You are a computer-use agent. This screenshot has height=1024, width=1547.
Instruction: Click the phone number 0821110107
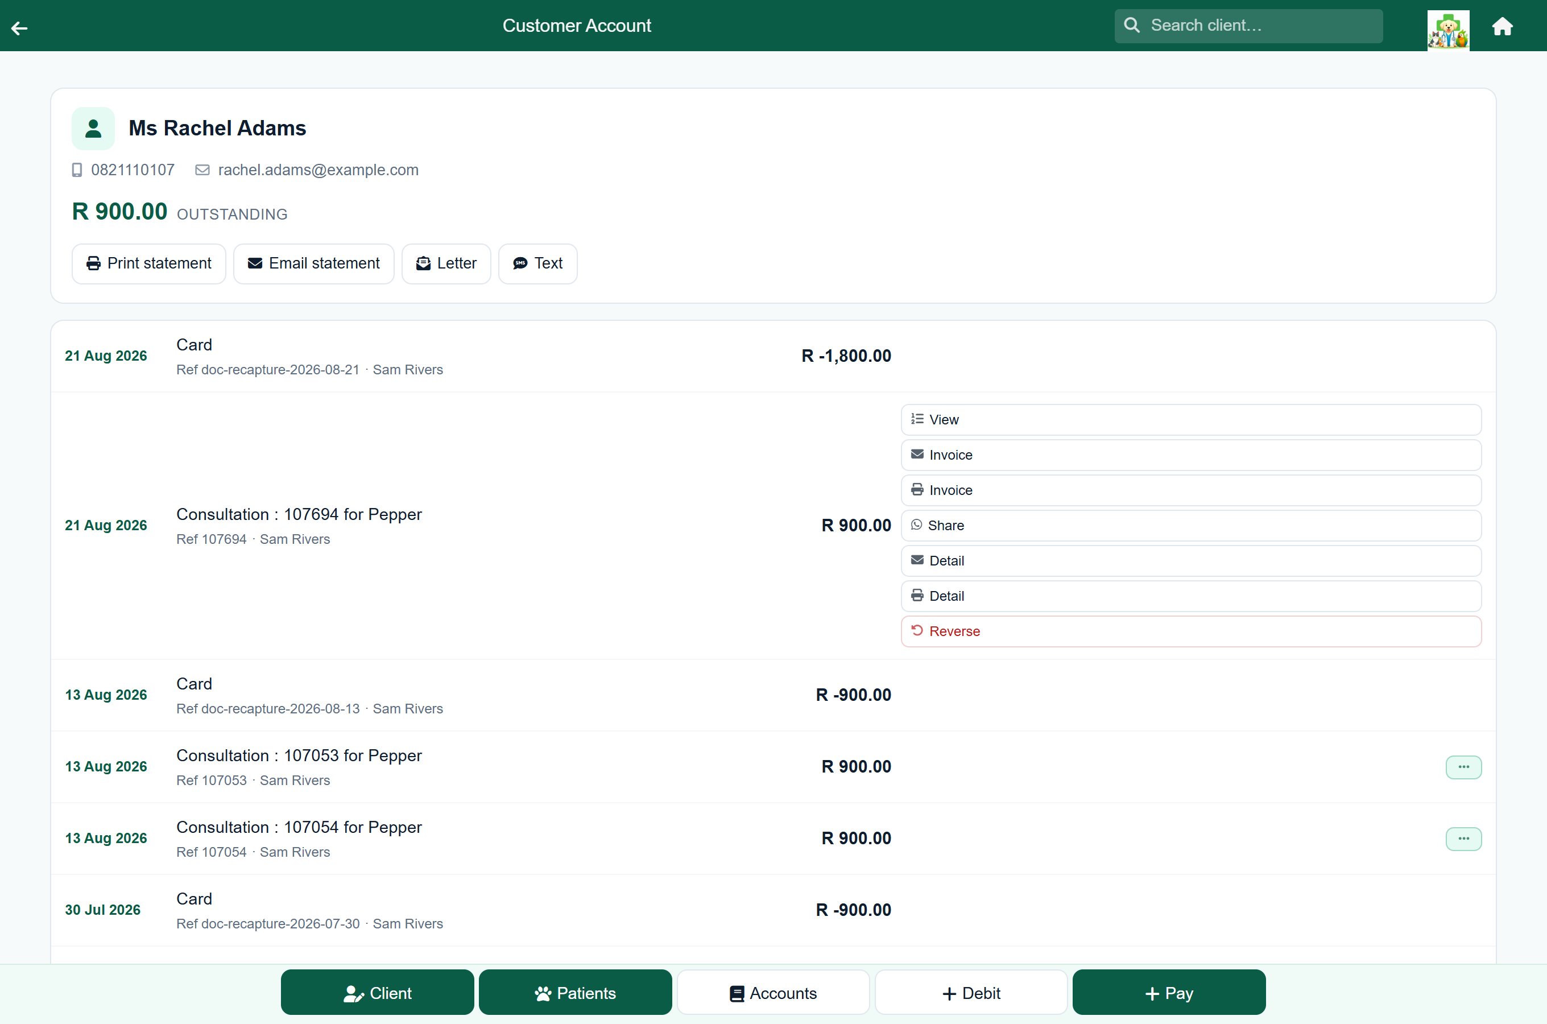click(x=133, y=170)
